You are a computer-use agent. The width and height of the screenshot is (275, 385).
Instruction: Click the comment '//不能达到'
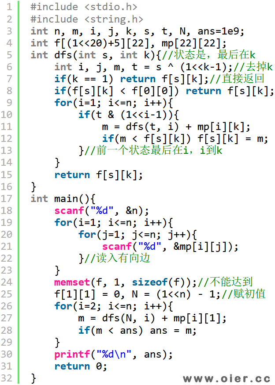pyautogui.click(x=225, y=282)
